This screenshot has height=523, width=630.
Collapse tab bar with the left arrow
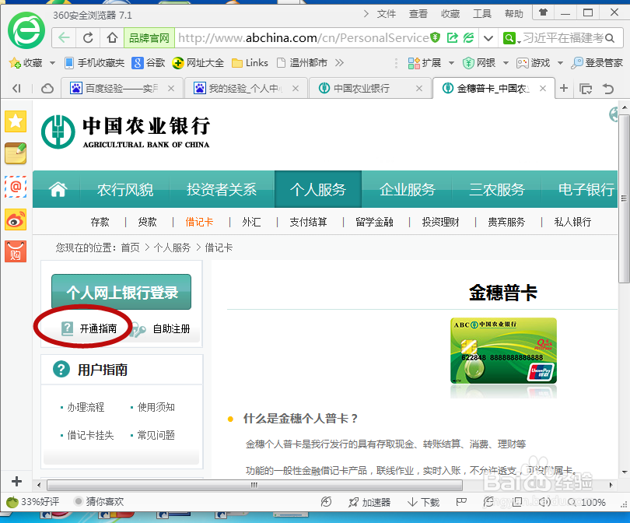tap(16, 89)
